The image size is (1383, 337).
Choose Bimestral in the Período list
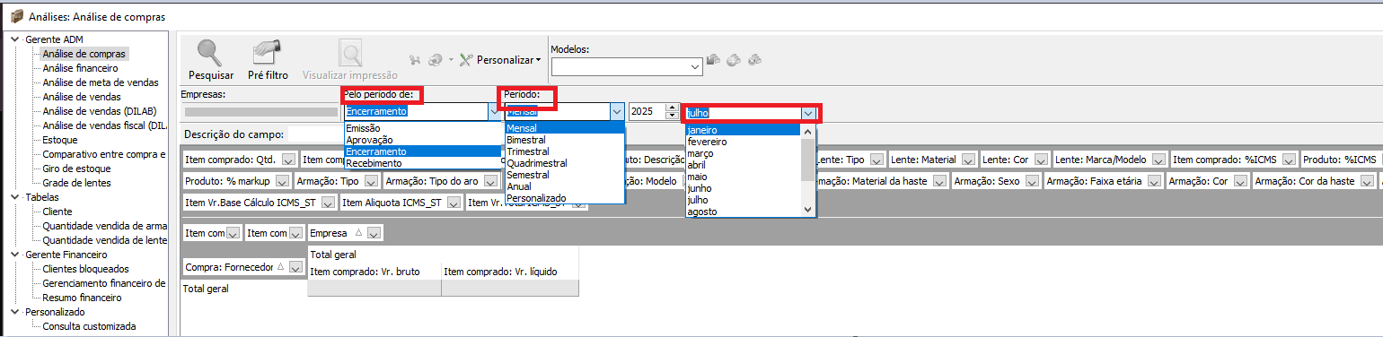pos(564,140)
